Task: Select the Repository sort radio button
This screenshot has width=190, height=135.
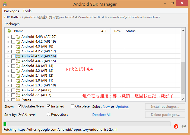Action: point(48,114)
